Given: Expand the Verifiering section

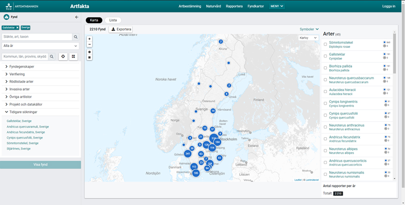Looking at the screenshot, I should coord(40,74).
